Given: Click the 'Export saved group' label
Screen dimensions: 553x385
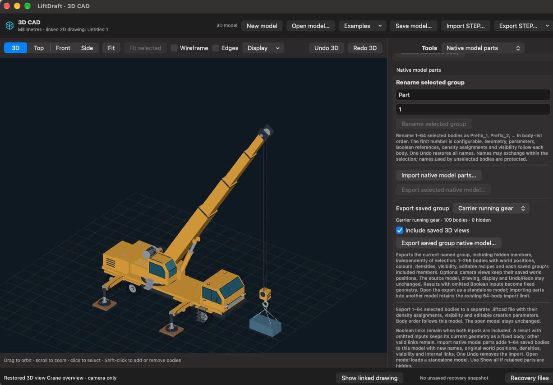Looking at the screenshot, I should point(423,208).
